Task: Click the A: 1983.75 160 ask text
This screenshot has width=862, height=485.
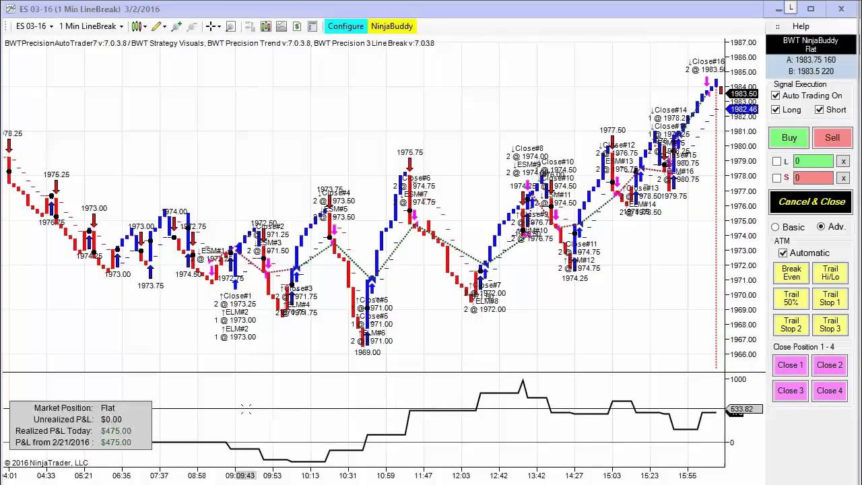Action: point(811,60)
